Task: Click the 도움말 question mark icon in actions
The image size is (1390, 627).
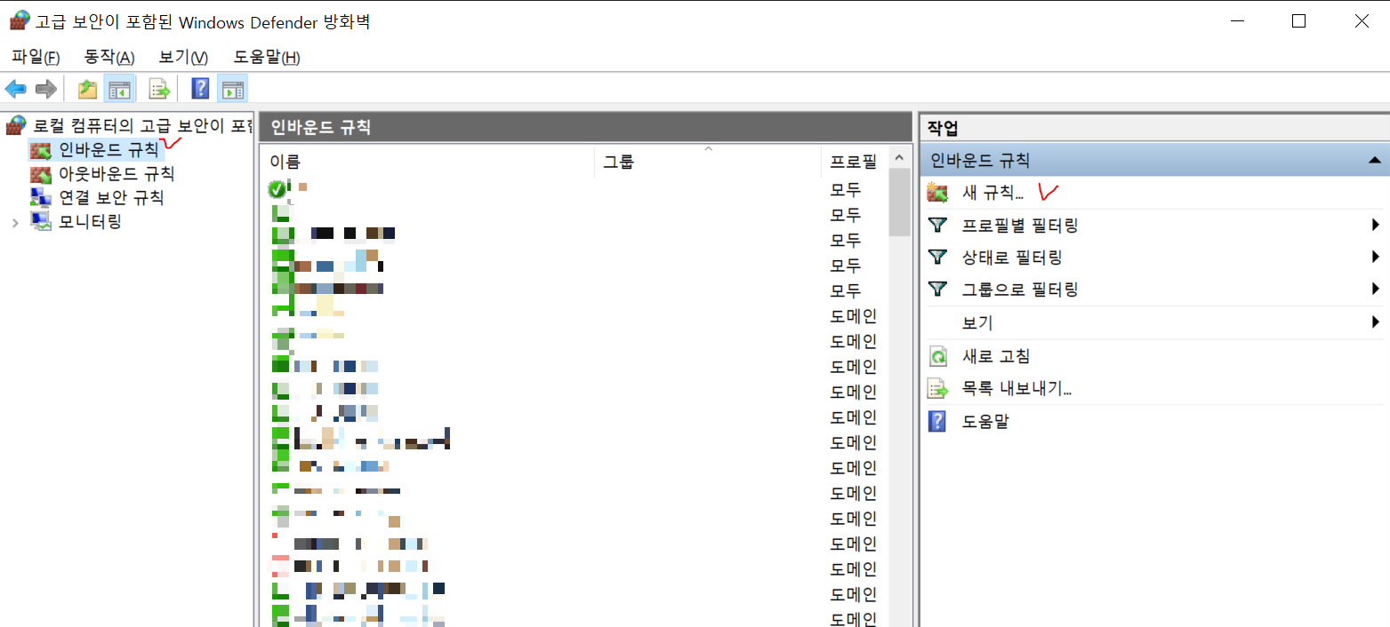Action: (937, 421)
